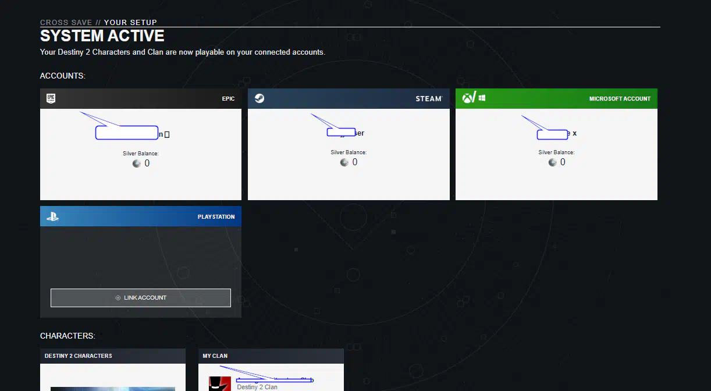This screenshot has width=711, height=391.
Task: Click the Windows logo beside Xbox
Action: [482, 98]
